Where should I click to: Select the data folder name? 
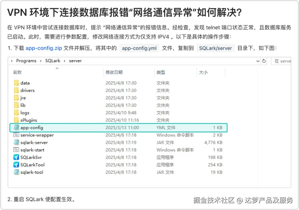25,83
